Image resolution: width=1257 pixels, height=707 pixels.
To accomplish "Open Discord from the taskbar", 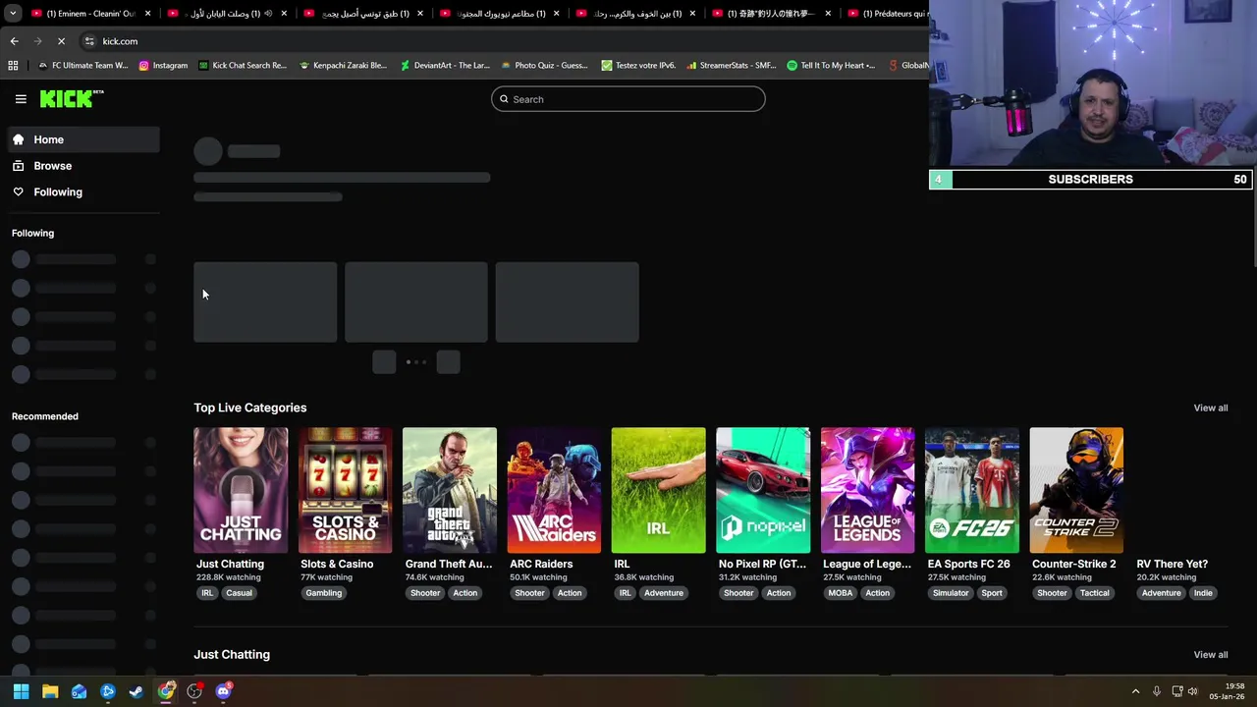I will point(223,691).
